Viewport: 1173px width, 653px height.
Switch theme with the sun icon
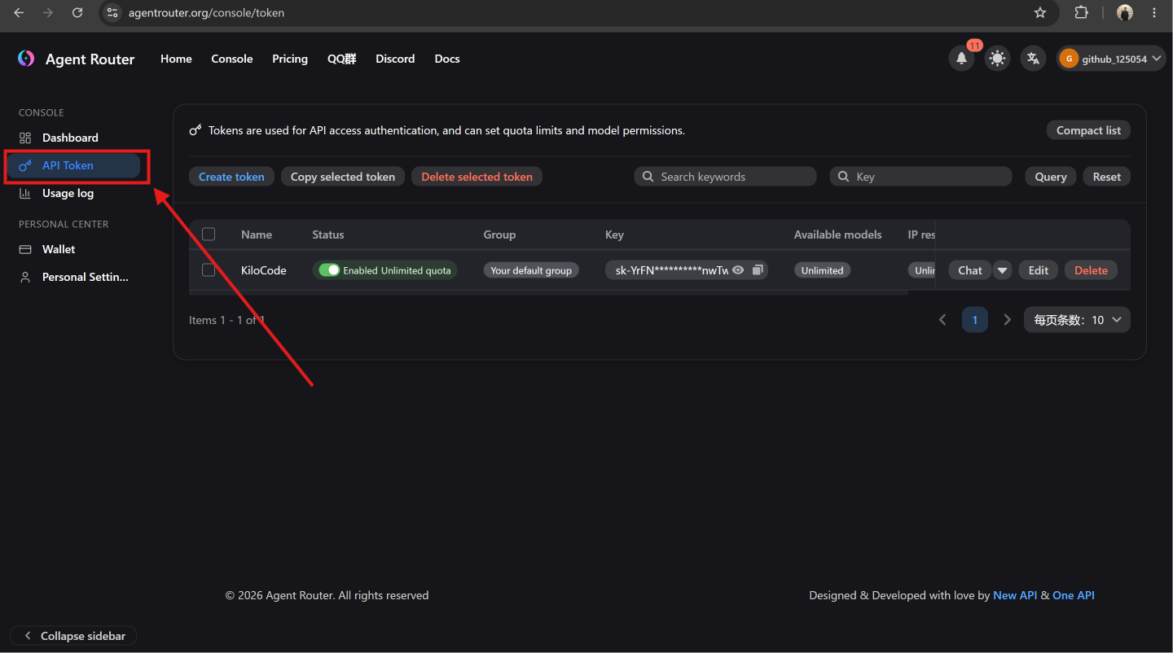(997, 59)
